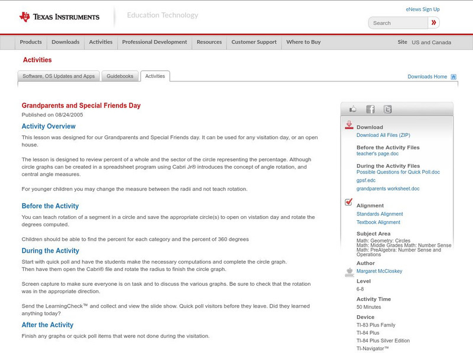Open the Standards Alignment link

(x=380, y=214)
